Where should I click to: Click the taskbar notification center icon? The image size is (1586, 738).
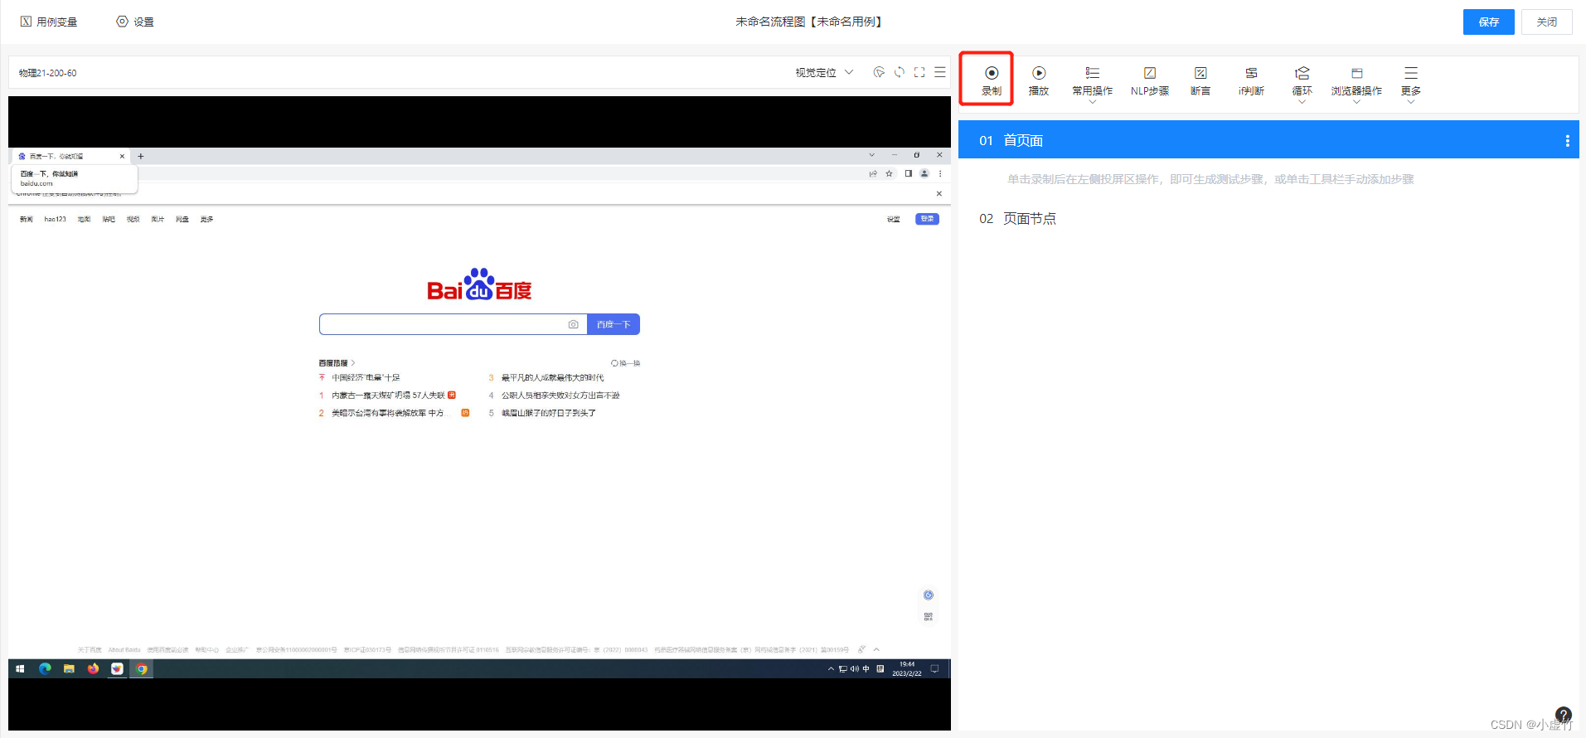(934, 669)
